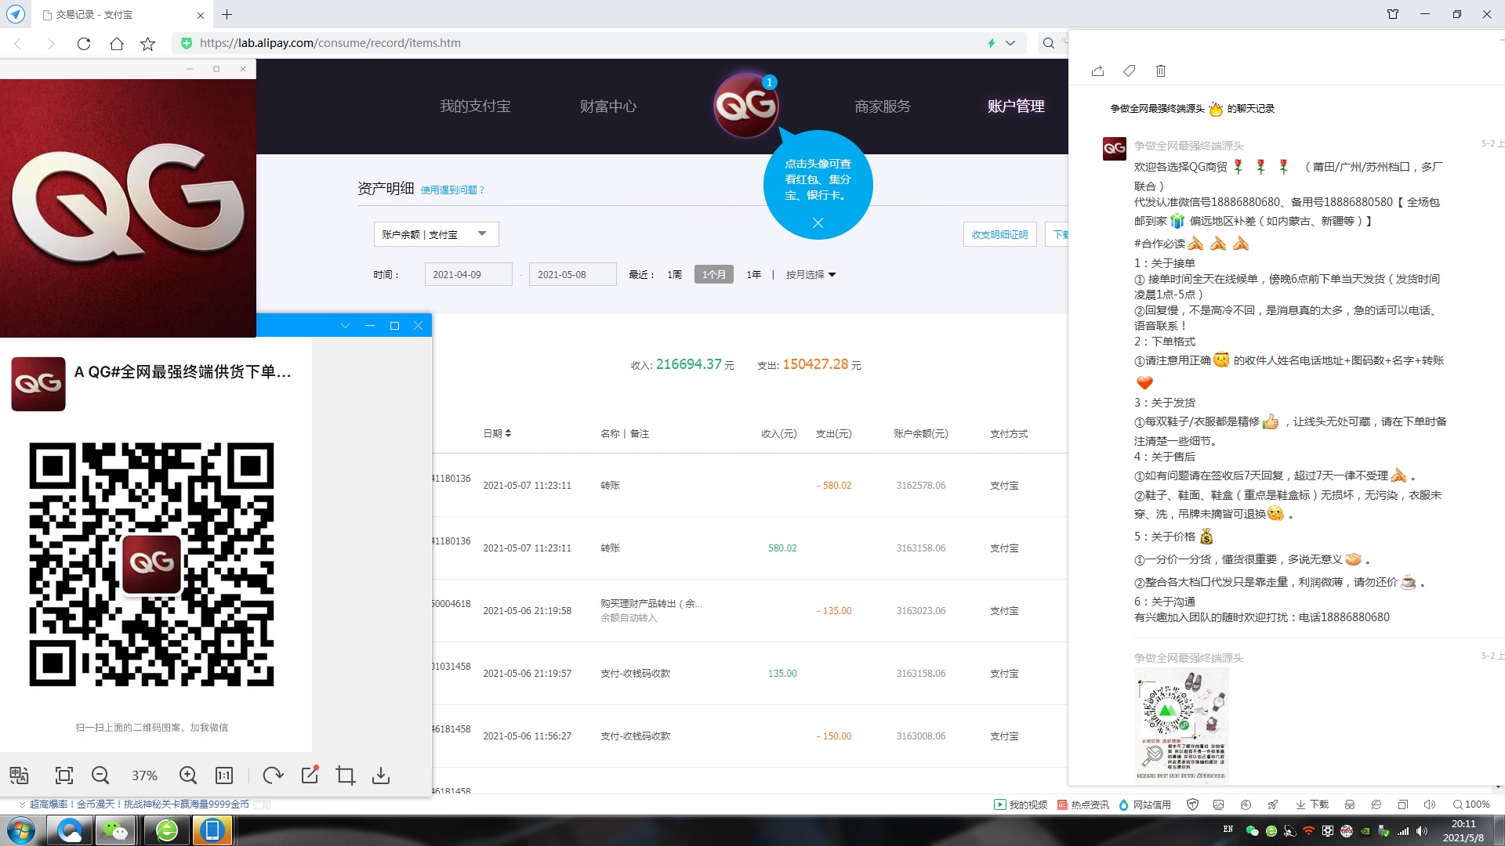
Task: Click the start date field 2021-04-09
Action: pos(468,275)
